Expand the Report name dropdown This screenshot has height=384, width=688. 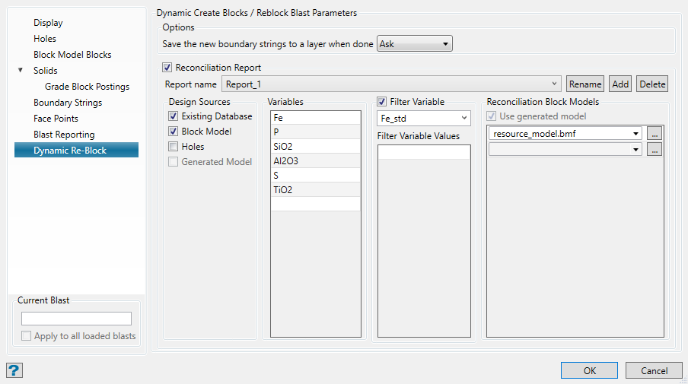pos(555,84)
